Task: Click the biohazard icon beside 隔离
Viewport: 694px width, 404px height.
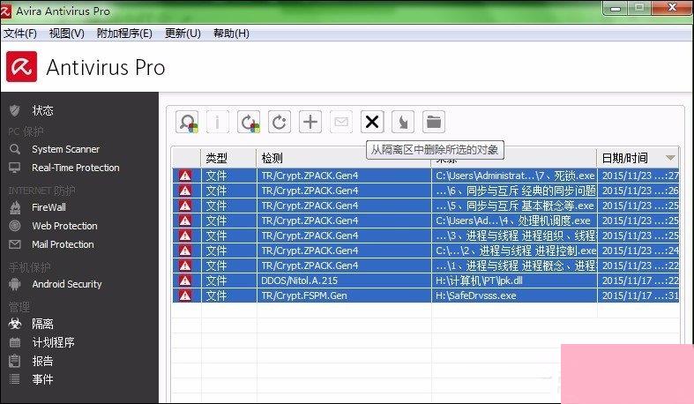Action: [x=15, y=324]
